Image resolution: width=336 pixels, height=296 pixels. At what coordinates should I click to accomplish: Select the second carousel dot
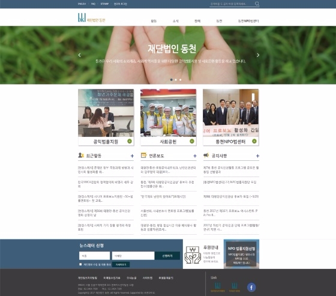(176, 80)
